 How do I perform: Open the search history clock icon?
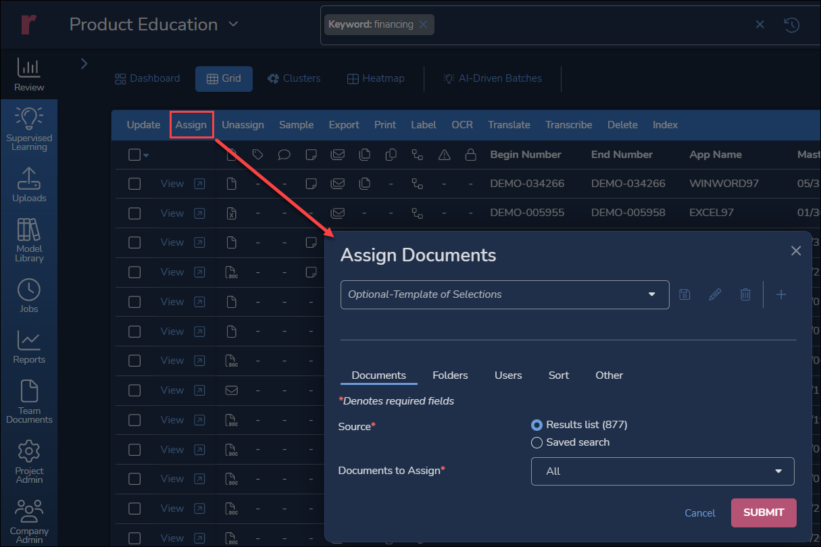point(791,24)
